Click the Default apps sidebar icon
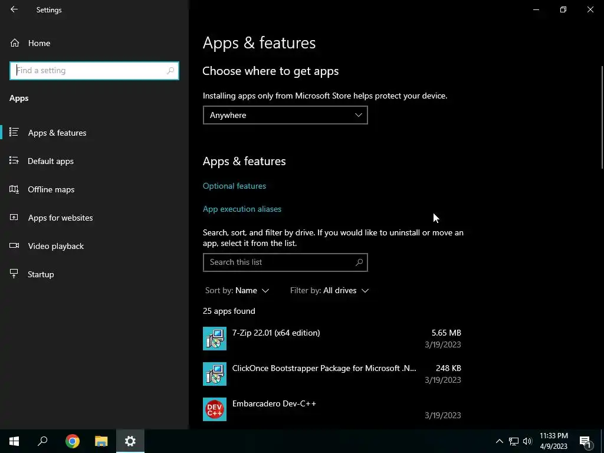The height and width of the screenshot is (453, 604). tap(14, 160)
